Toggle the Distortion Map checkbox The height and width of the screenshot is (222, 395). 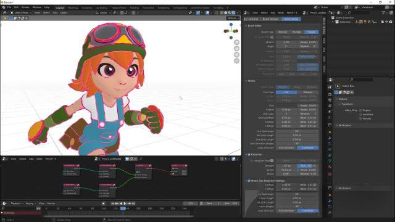(251, 160)
